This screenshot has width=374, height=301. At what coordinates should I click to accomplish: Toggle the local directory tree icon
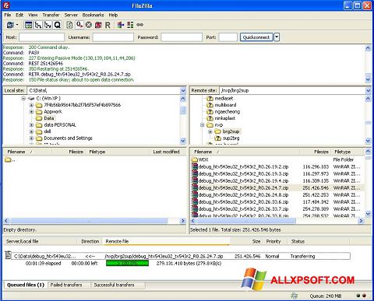coord(38,25)
